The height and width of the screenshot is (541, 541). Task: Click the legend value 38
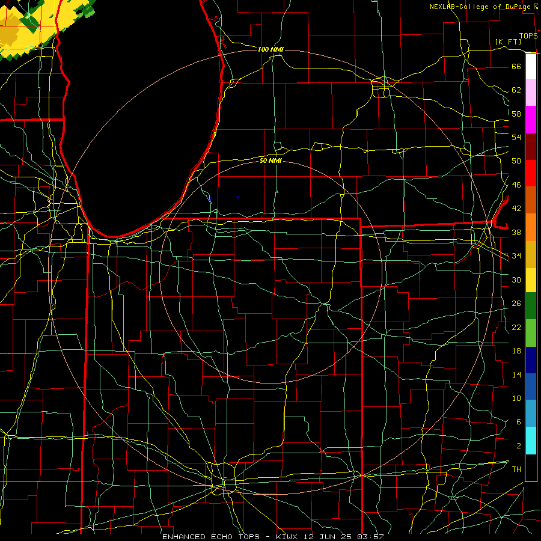516,232
